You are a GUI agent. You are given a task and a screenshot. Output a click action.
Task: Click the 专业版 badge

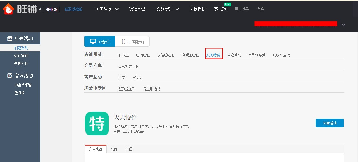coord(52,10)
